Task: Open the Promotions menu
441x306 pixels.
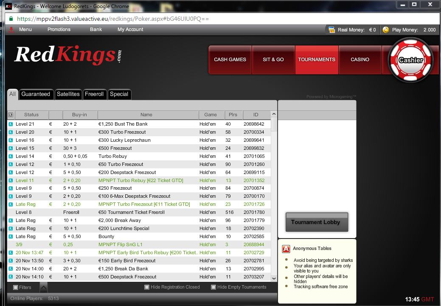Action: (x=59, y=30)
